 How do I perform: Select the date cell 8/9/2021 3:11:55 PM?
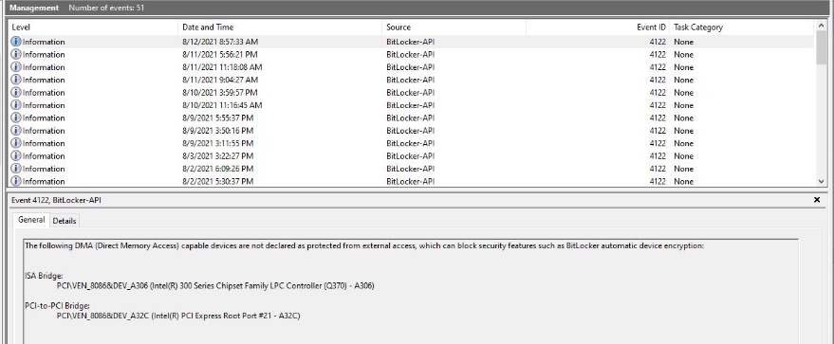coord(218,143)
